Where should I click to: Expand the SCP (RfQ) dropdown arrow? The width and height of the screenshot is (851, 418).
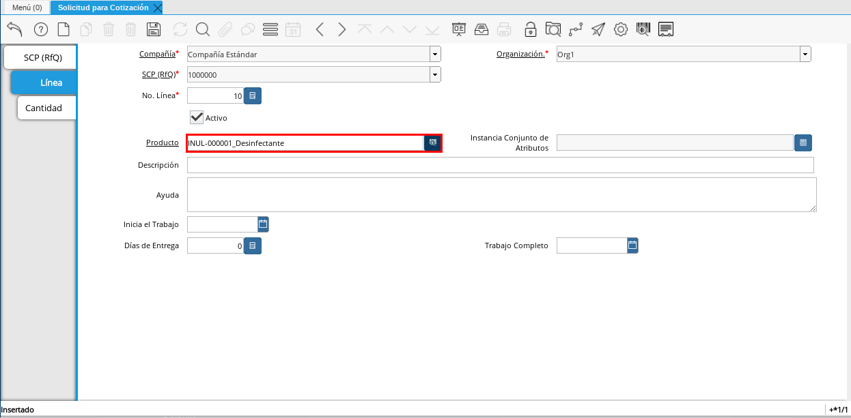click(435, 74)
